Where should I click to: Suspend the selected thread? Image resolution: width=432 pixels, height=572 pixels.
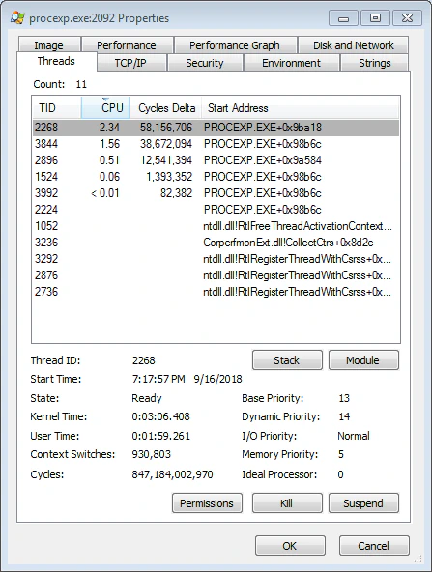coord(363,503)
